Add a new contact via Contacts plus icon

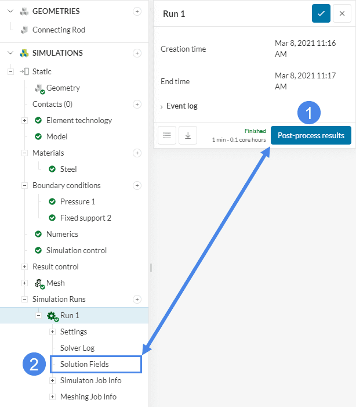point(137,105)
